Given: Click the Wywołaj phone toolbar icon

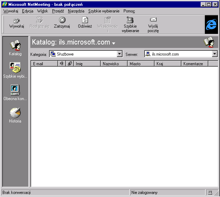Looking at the screenshot, I should pos(17,20).
